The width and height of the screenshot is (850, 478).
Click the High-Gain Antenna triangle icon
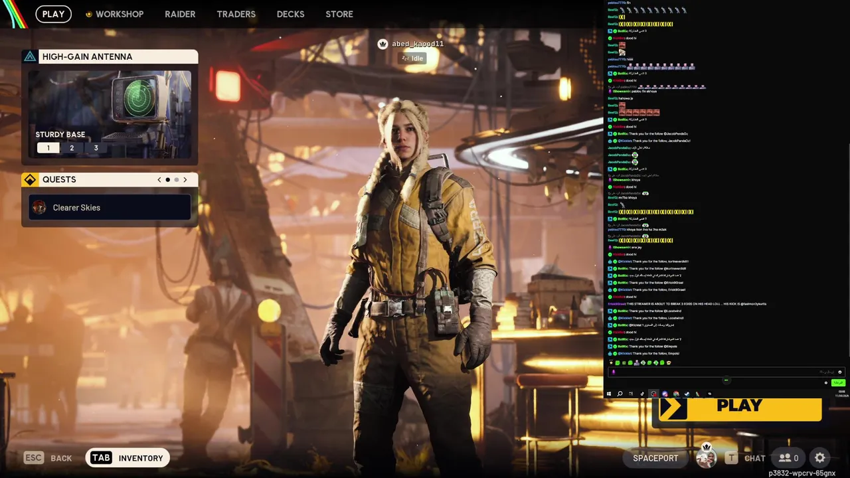(x=30, y=56)
